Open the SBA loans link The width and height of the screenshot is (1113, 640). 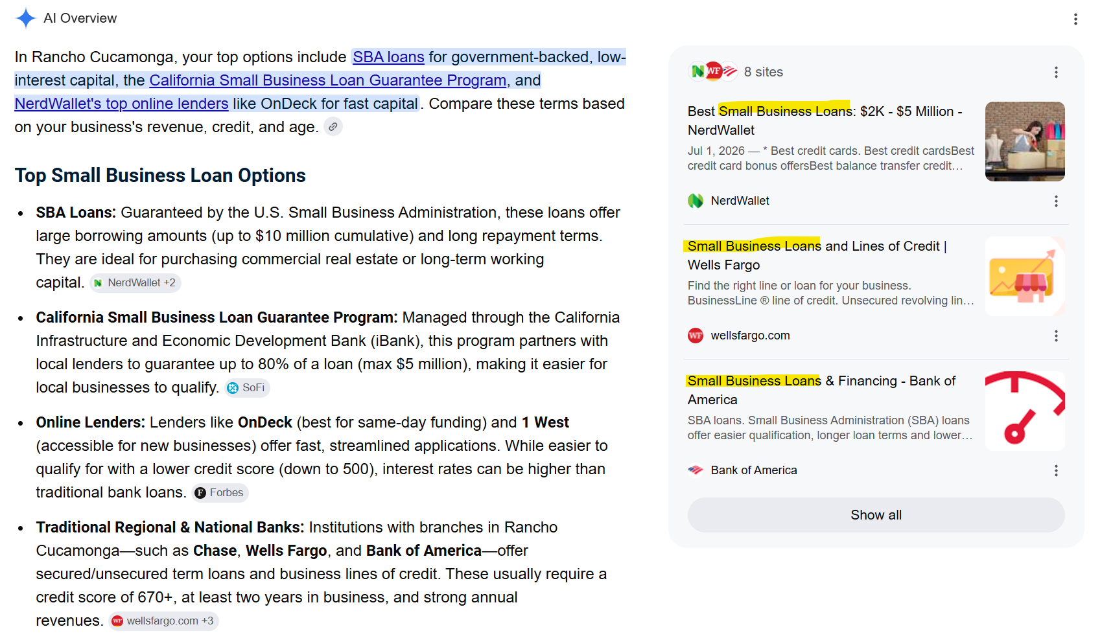[x=388, y=57]
